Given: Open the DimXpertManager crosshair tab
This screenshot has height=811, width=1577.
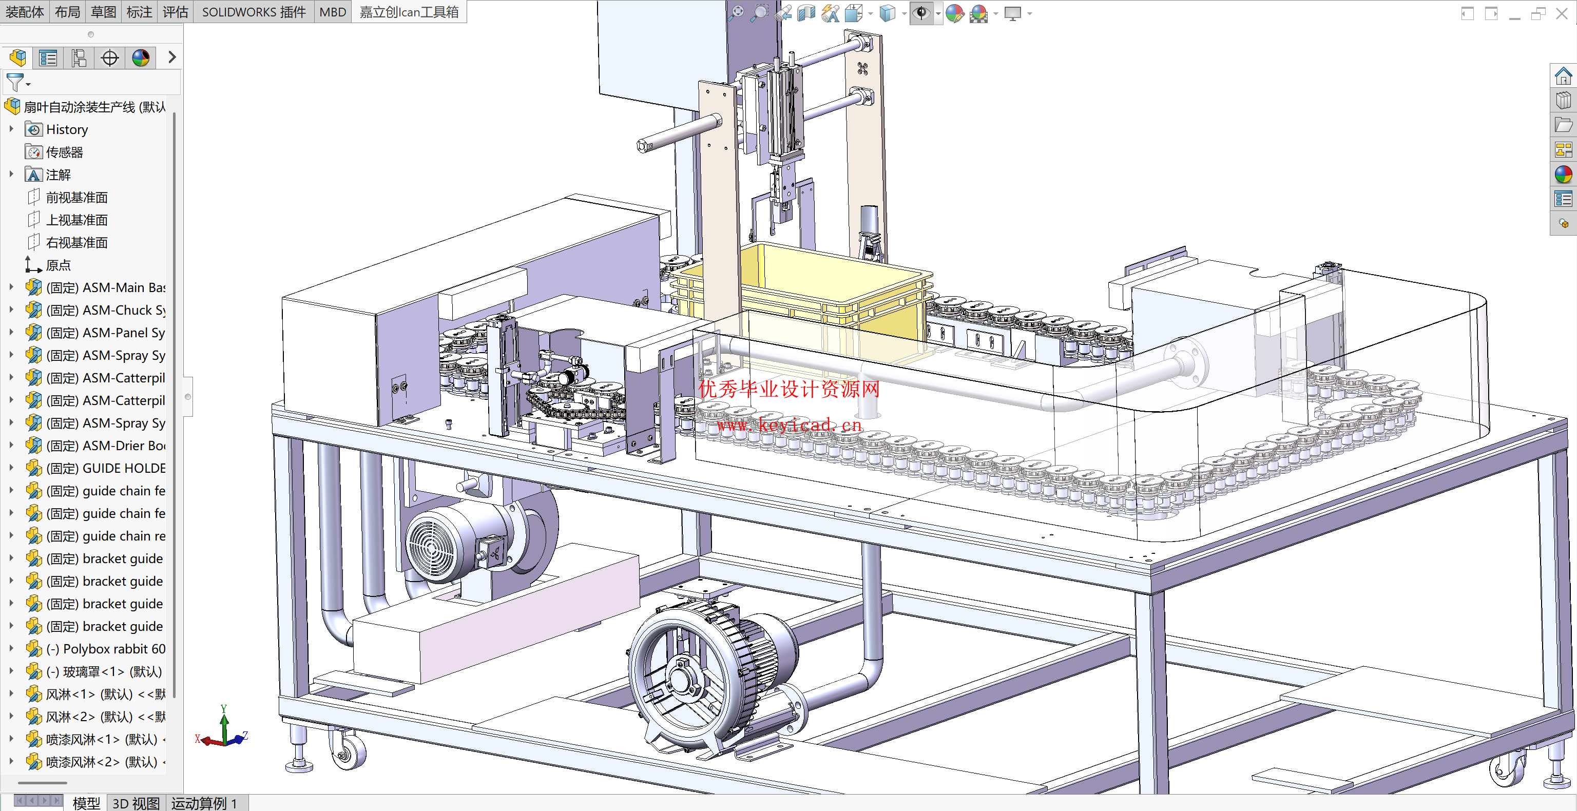Looking at the screenshot, I should (109, 57).
